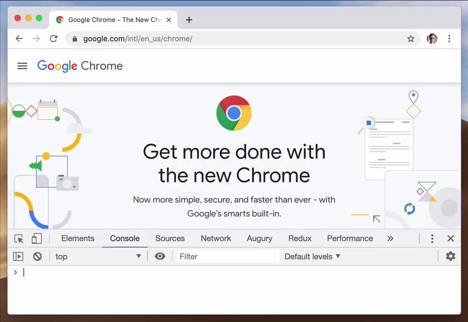Click the lock icon in the address bar

pos(75,39)
